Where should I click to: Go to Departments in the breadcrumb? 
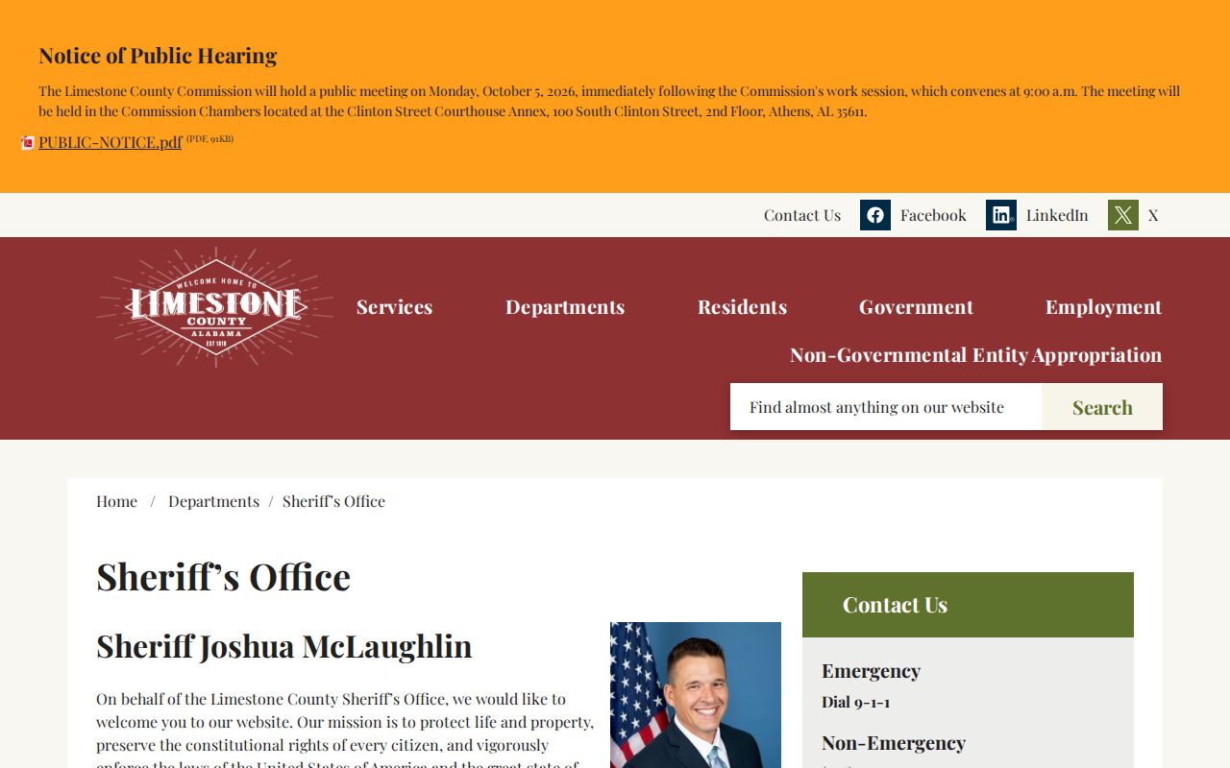point(213,501)
